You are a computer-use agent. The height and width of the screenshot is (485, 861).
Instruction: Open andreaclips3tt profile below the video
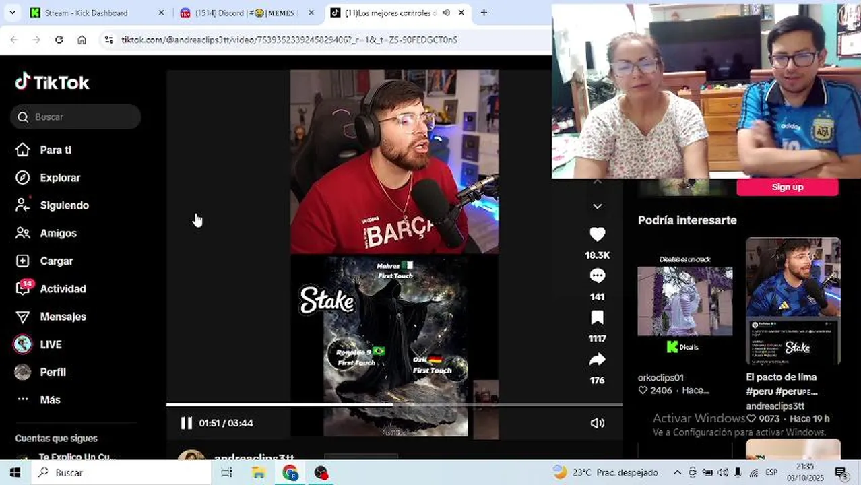pos(254,457)
